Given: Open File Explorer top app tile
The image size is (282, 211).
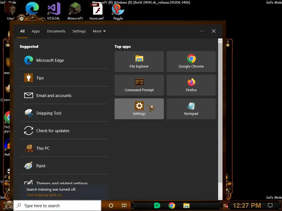Looking at the screenshot, I should pyautogui.click(x=139, y=62).
